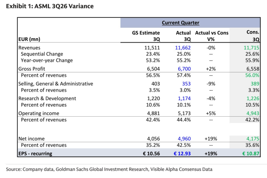Click the 56.0% consensus gross margin

pyautogui.click(x=252, y=75)
